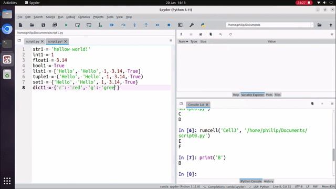Open the Source menu
The height and width of the screenshot is (189, 336).
50,17
